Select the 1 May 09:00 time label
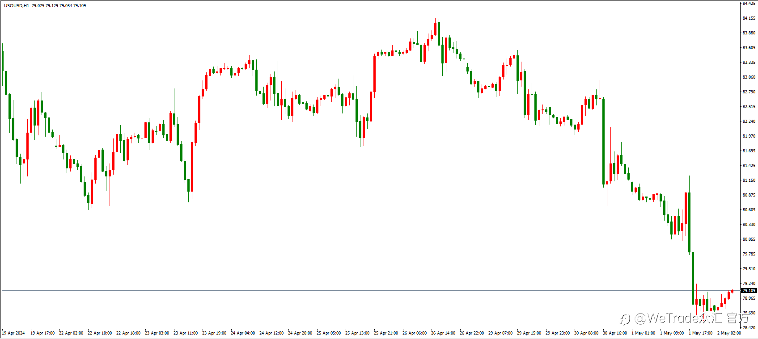The width and height of the screenshot is (758, 339). (672, 333)
